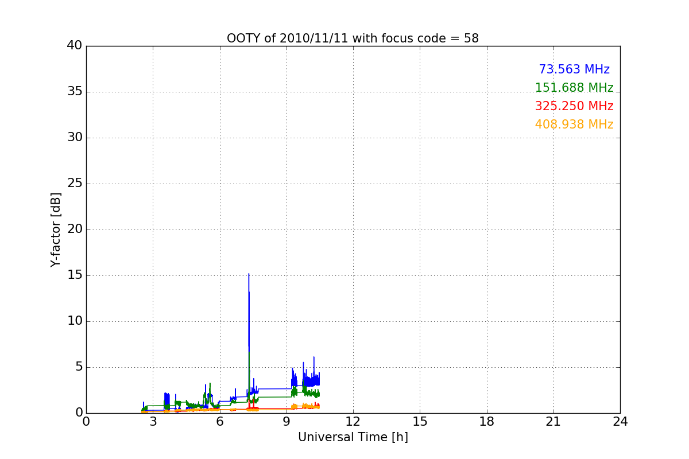Click the Y-factor [dB] axis label
This screenshot has height=459, width=689.
(x=56, y=229)
